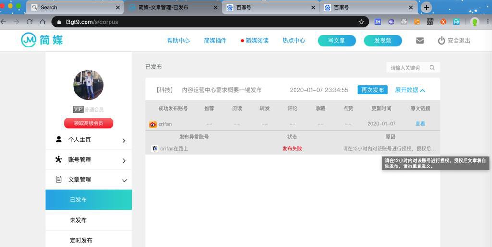This screenshot has height=247, width=492.
Task: Open 简媒插件 in top navigation
Action: [215, 41]
